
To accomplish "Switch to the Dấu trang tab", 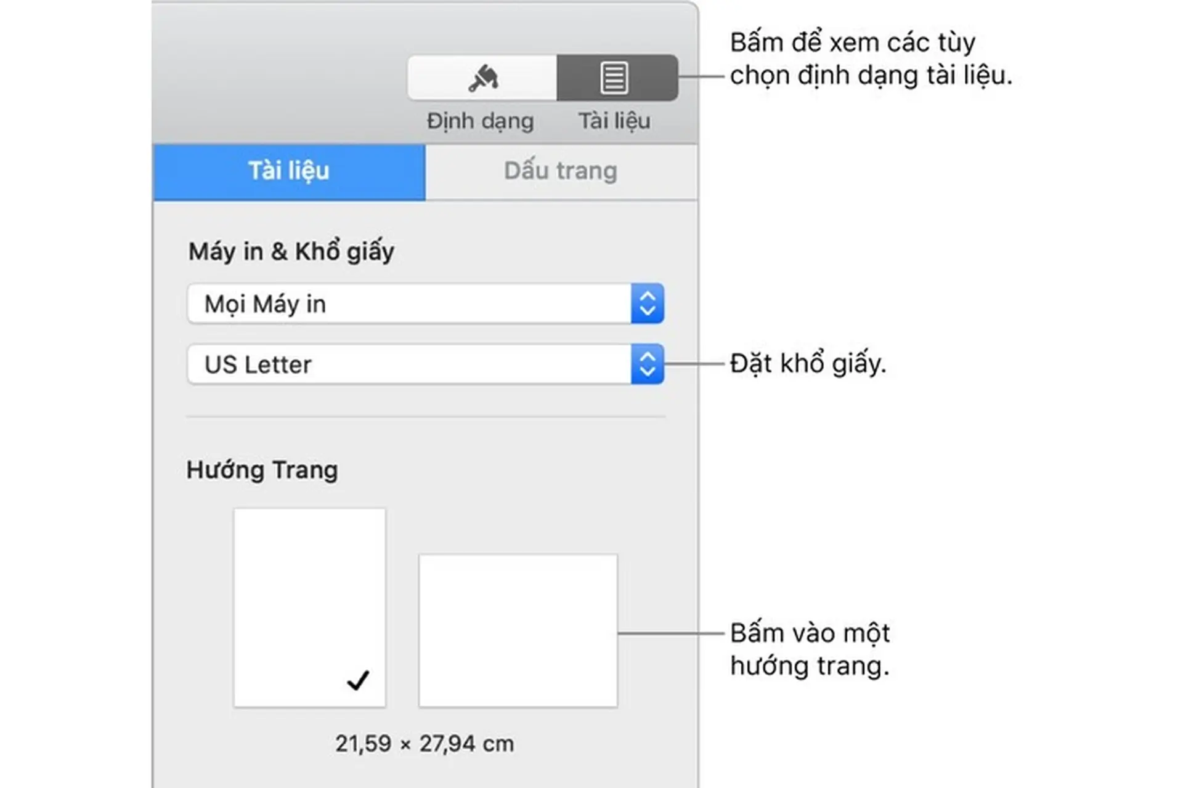I will [x=561, y=172].
